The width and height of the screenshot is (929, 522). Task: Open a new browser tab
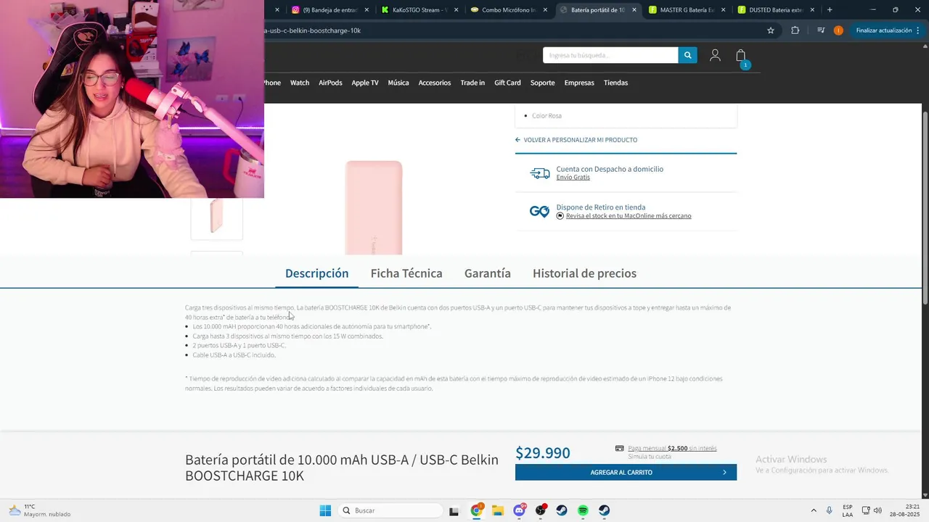[x=830, y=10]
